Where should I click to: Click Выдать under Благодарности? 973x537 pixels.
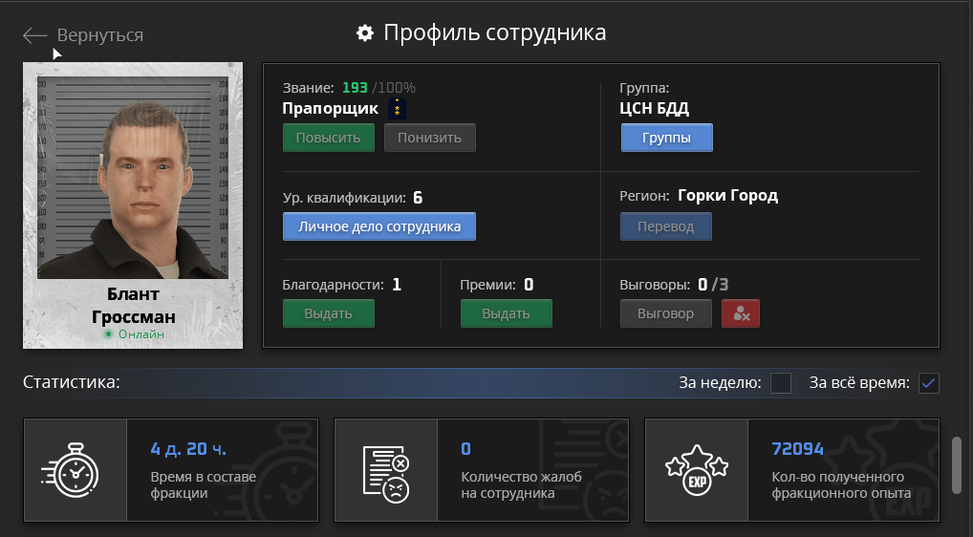click(328, 313)
